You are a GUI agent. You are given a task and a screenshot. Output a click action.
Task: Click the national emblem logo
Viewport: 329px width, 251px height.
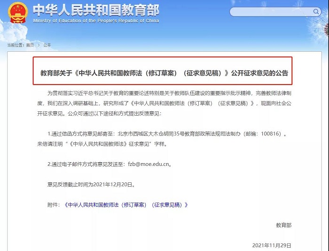tap(18, 13)
